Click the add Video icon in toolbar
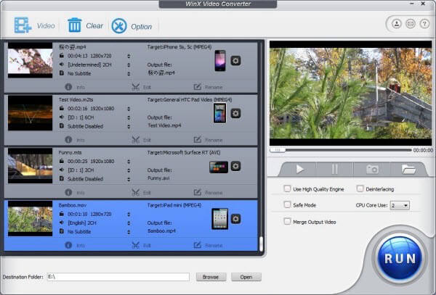Screen dimensions: 436x295 22,25
